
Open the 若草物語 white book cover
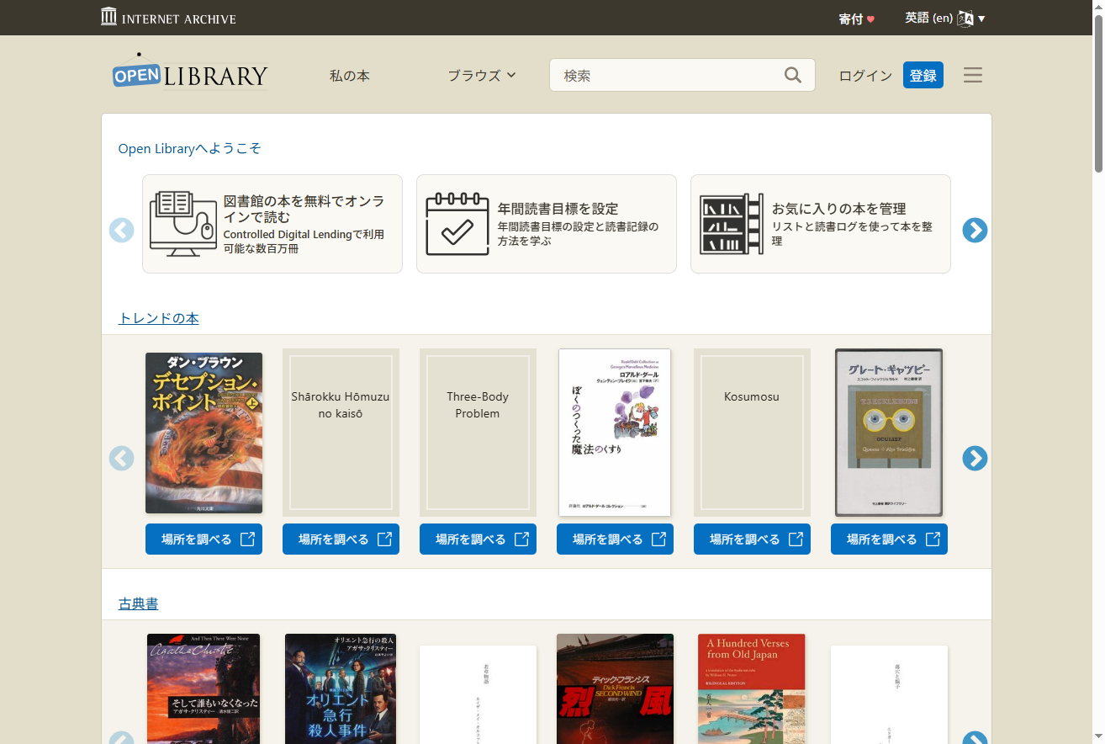tap(478, 694)
